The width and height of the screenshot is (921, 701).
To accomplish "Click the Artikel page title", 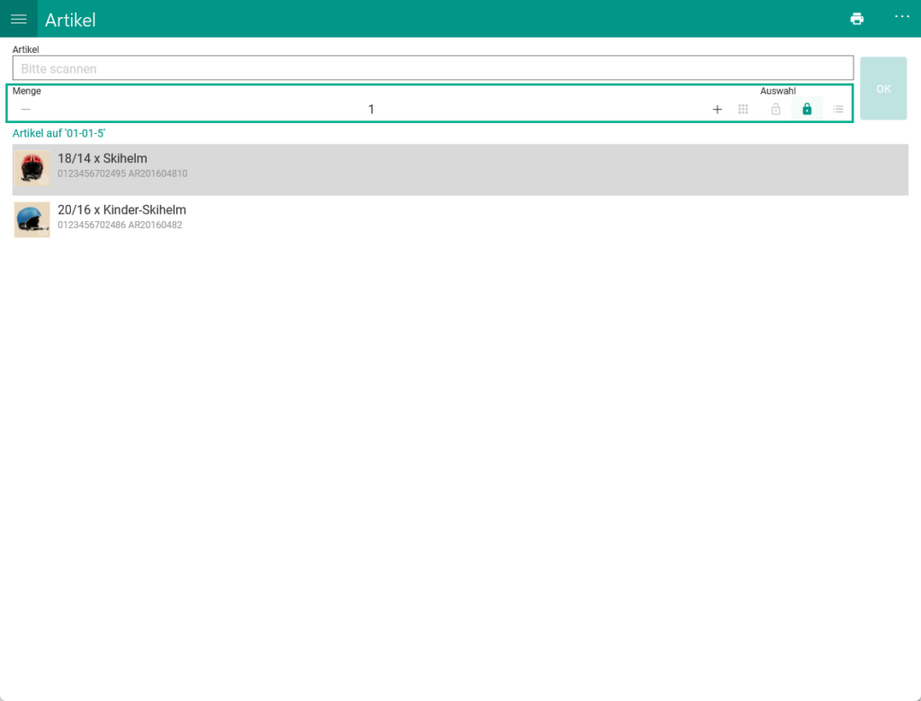I will pos(70,20).
